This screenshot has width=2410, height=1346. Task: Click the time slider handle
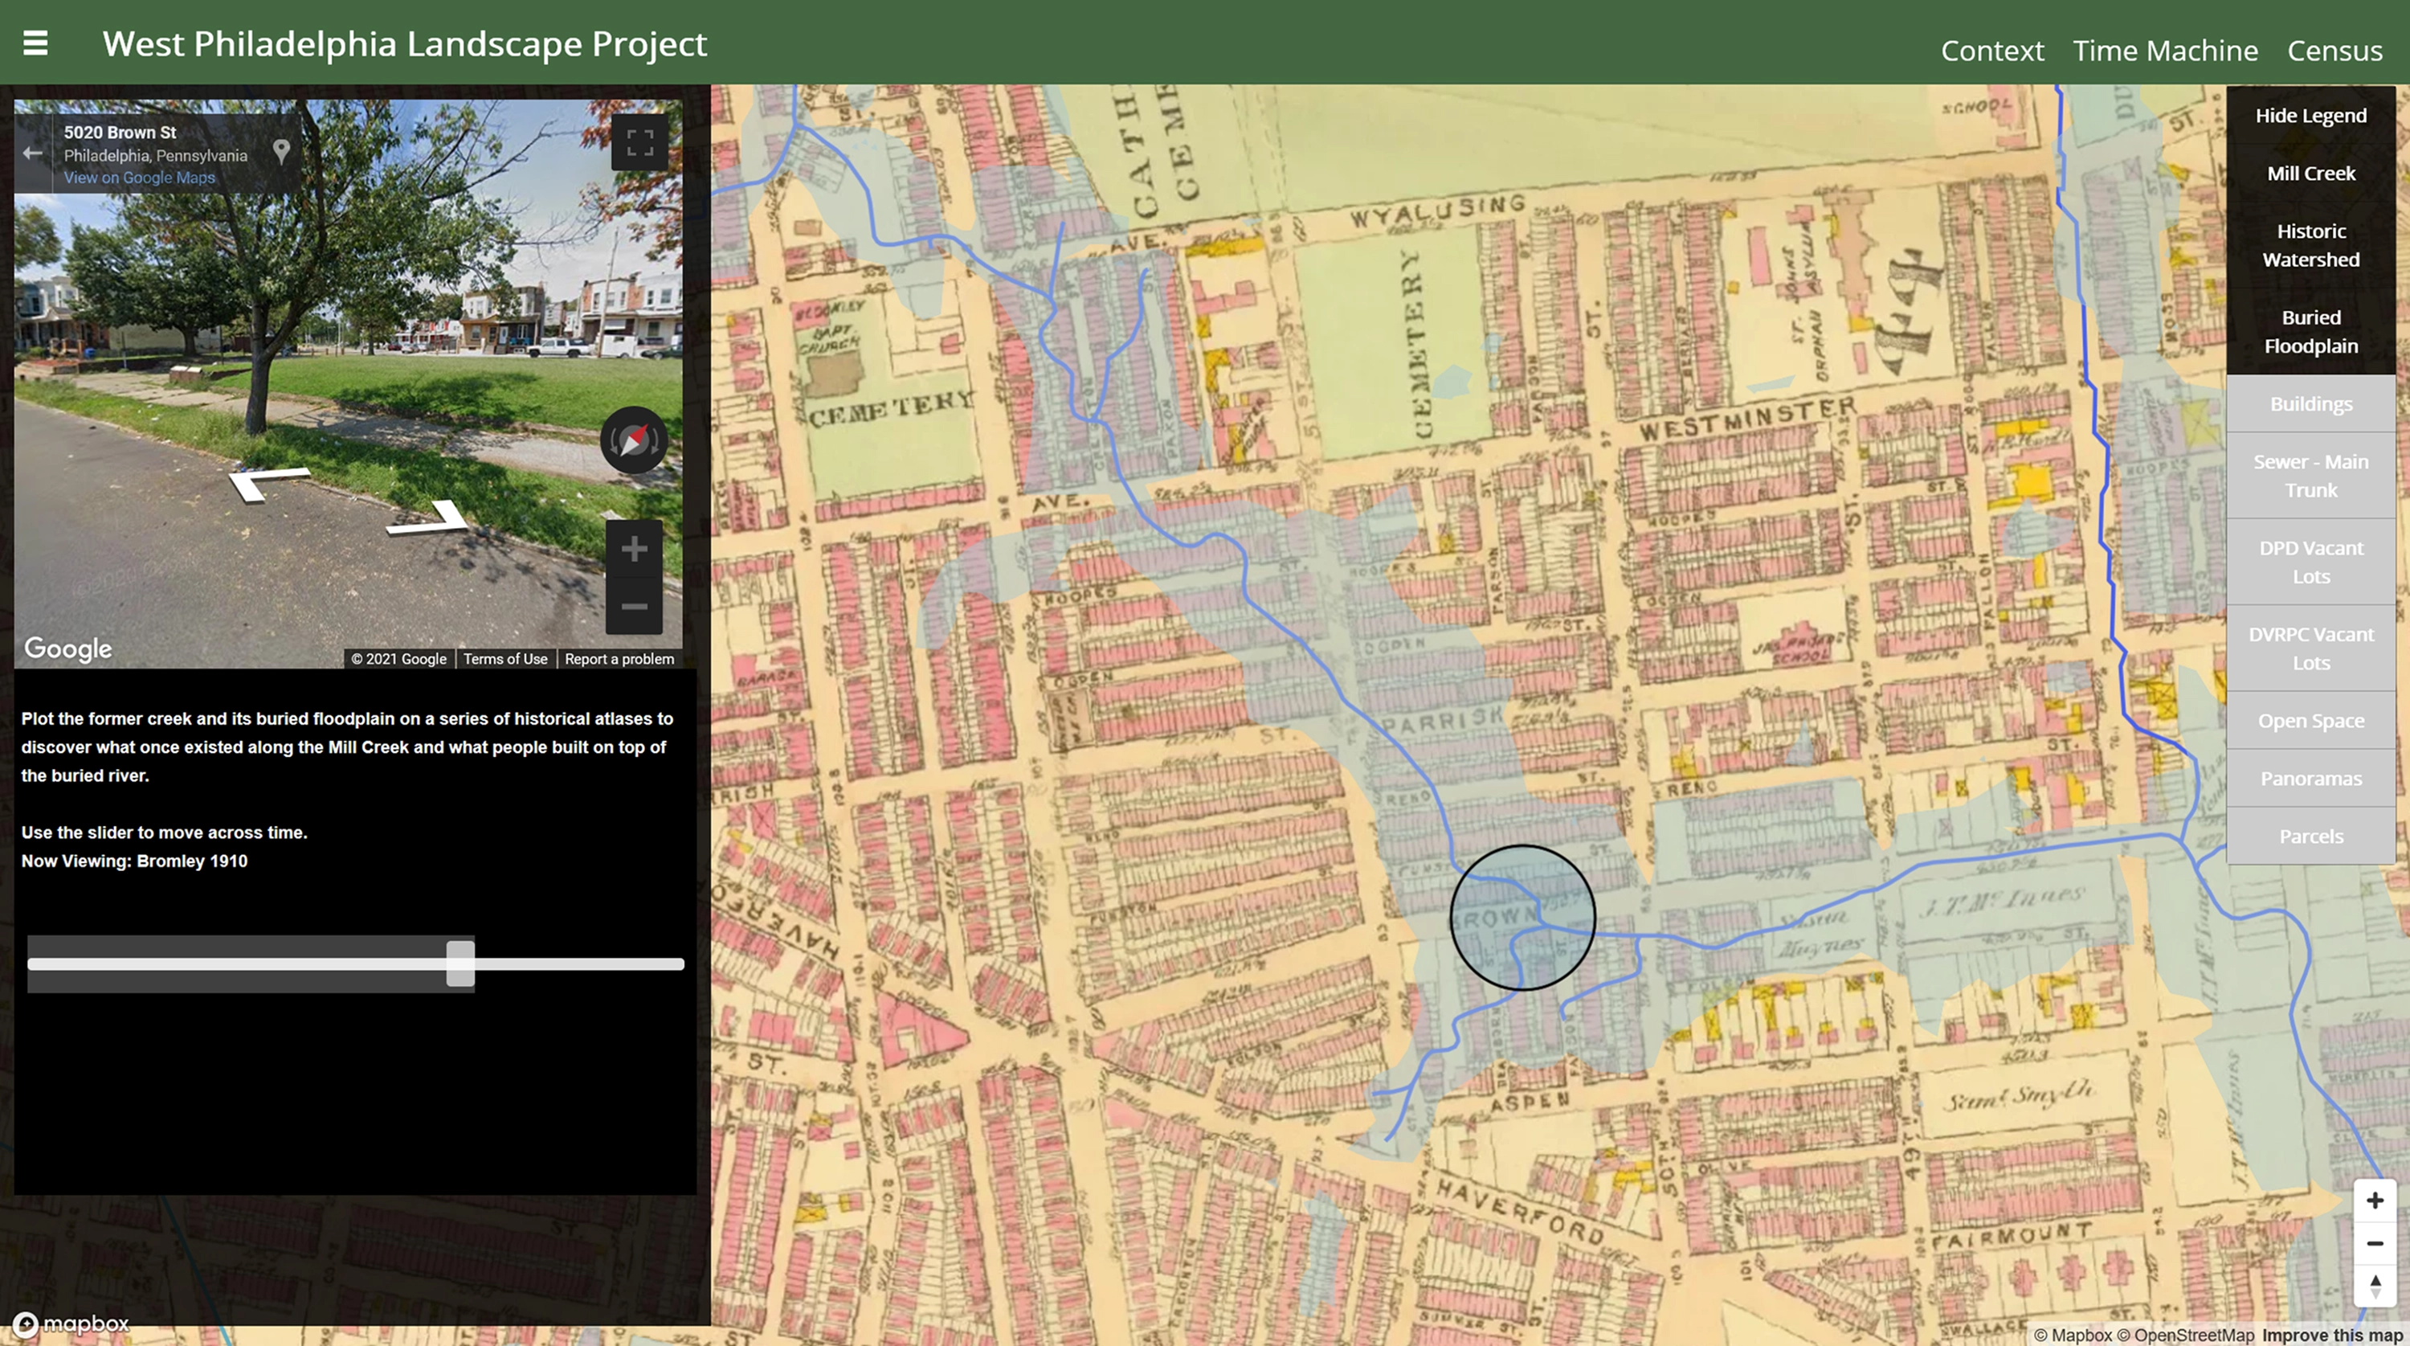point(460,963)
